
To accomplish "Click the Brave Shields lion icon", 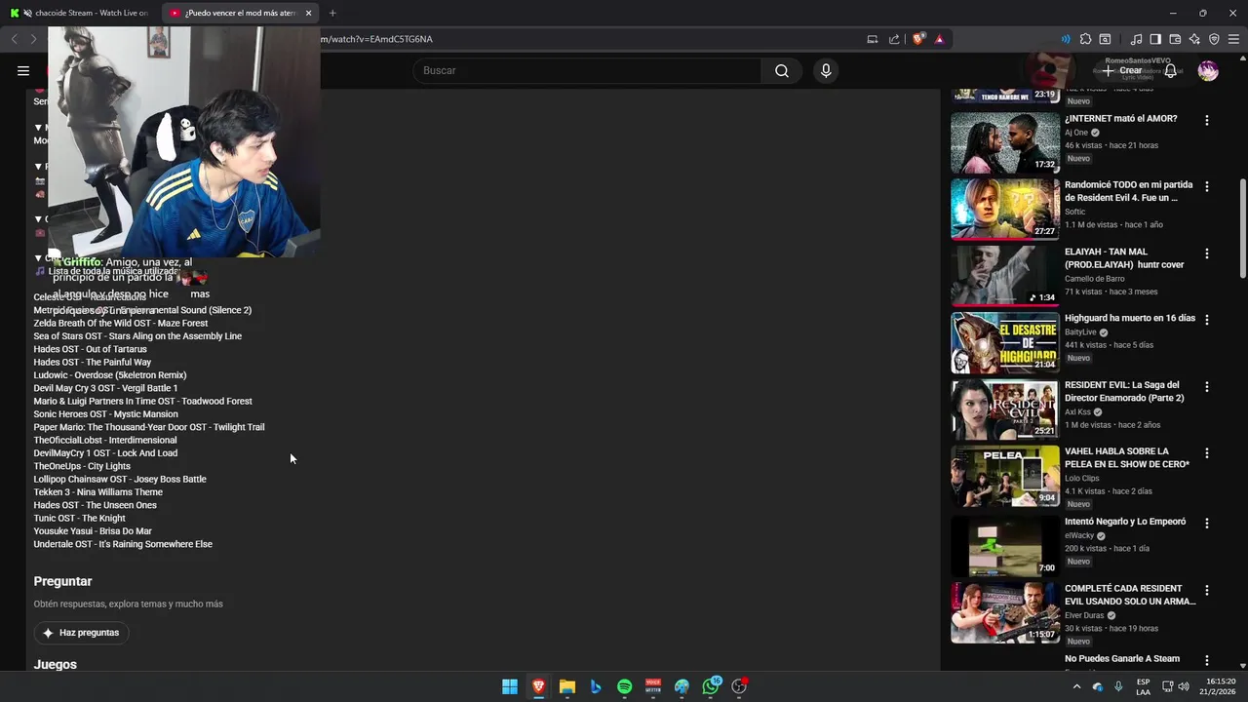I will tap(918, 39).
